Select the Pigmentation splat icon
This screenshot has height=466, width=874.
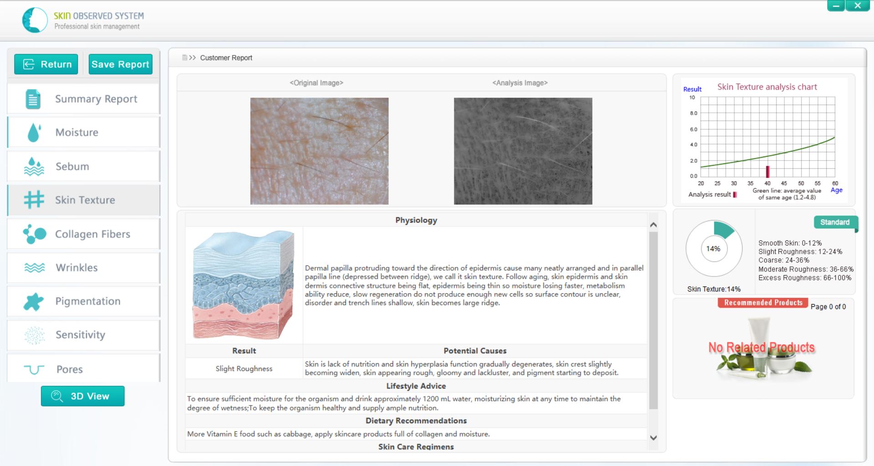34,301
